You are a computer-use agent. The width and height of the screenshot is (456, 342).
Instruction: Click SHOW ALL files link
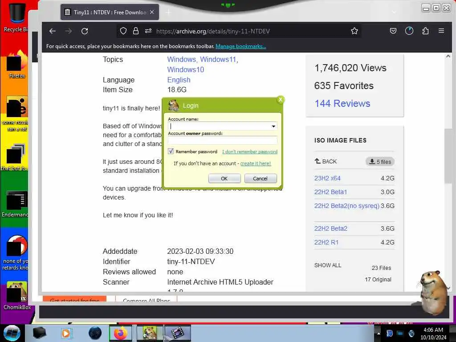point(328,265)
